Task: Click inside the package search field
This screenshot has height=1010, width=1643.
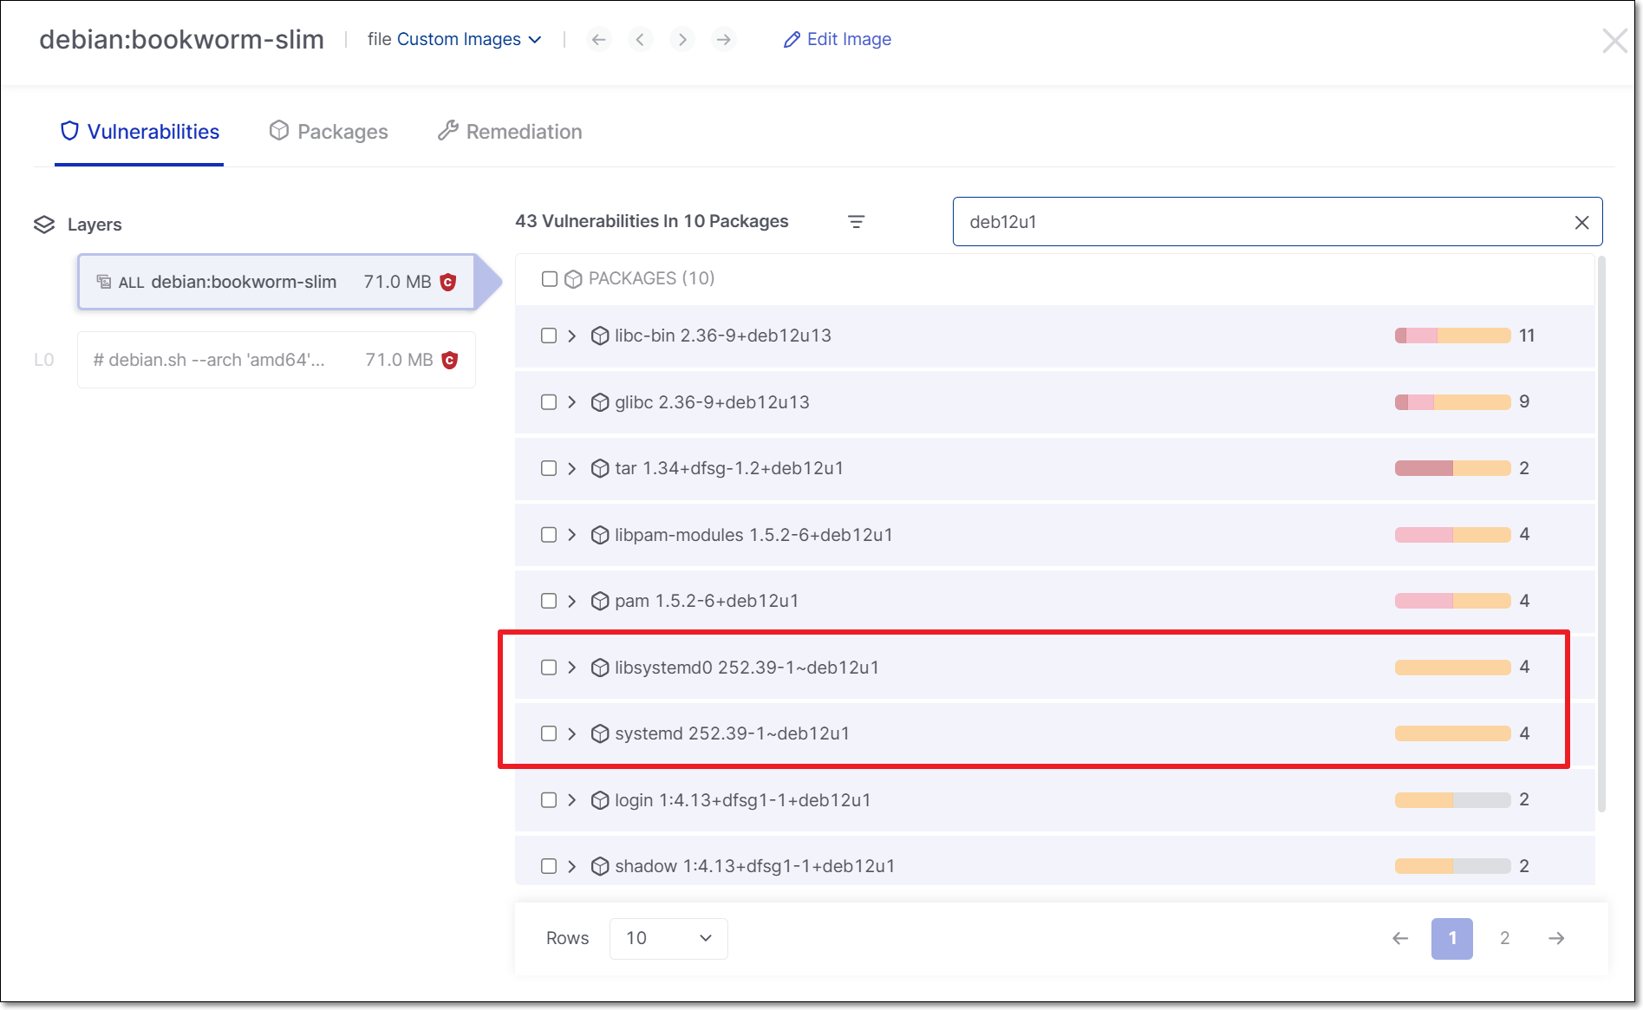Action: point(1257,222)
